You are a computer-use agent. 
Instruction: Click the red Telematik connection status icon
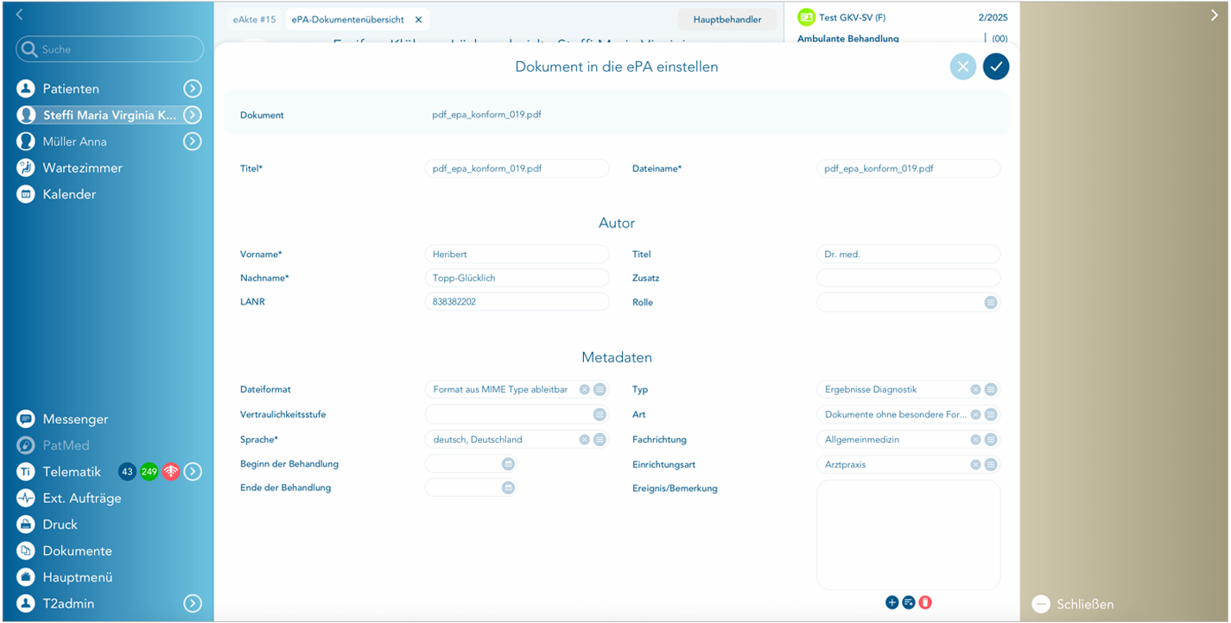pyautogui.click(x=171, y=472)
